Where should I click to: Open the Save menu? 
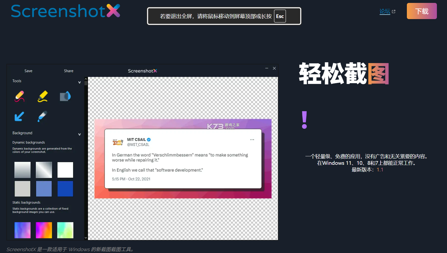[28, 71]
